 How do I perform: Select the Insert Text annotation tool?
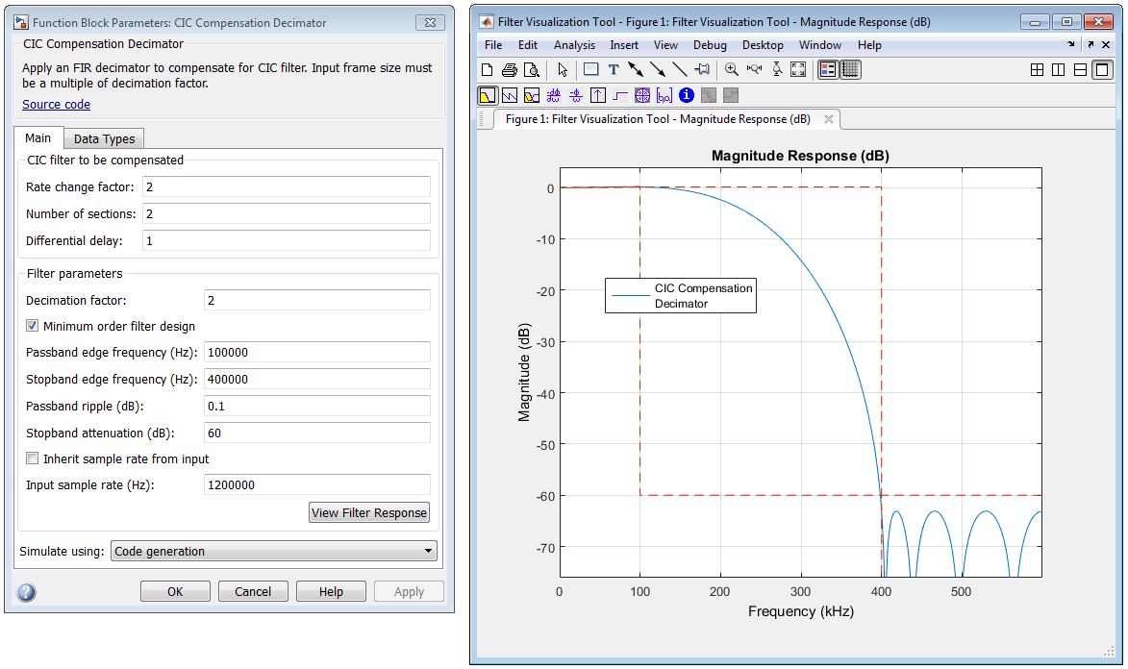point(613,70)
